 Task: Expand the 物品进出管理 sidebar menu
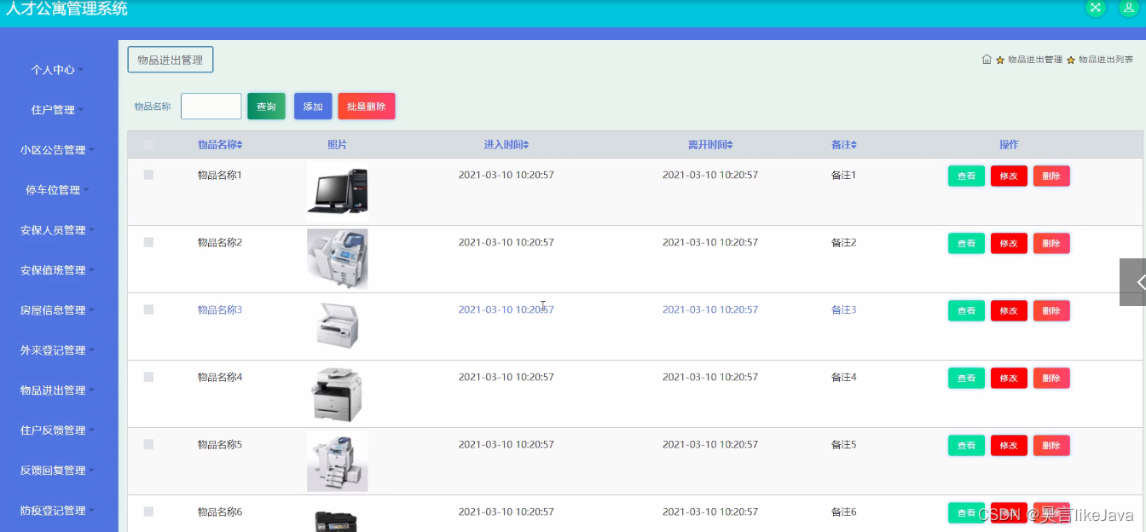(x=58, y=390)
